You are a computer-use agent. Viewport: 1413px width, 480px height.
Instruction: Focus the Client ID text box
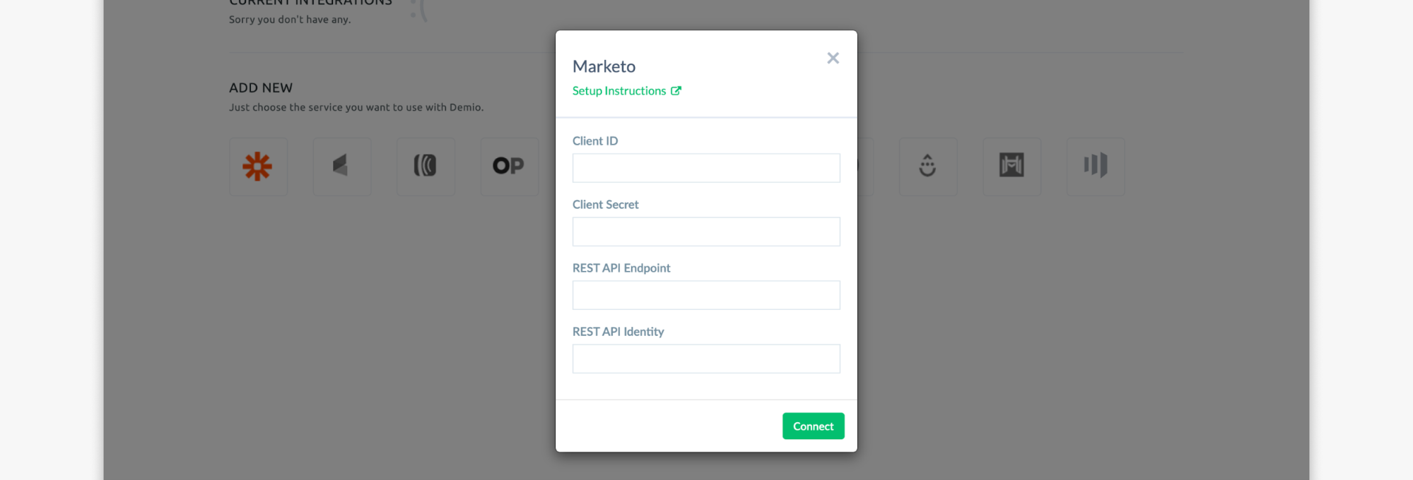(706, 168)
